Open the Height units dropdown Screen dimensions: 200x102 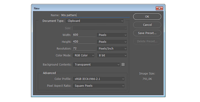[x=112, y=42]
